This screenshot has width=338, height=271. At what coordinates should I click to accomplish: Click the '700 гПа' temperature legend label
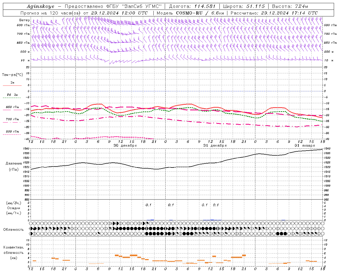pos(12,119)
